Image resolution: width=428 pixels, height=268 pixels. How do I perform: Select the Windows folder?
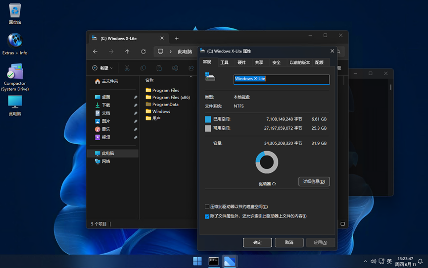click(x=158, y=111)
